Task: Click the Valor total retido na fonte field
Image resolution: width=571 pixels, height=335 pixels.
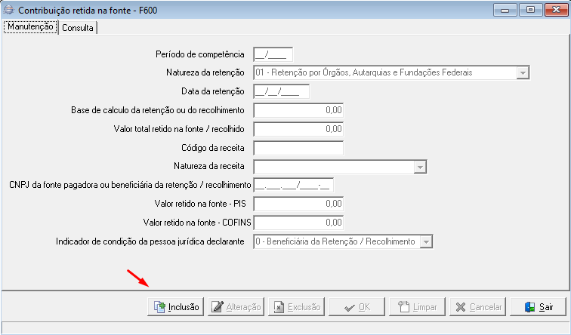Action: pos(298,129)
